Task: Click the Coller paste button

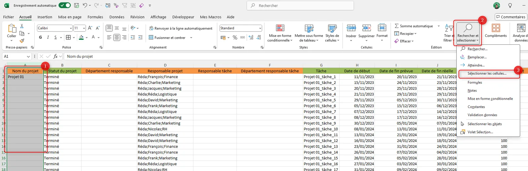Action: (12, 32)
